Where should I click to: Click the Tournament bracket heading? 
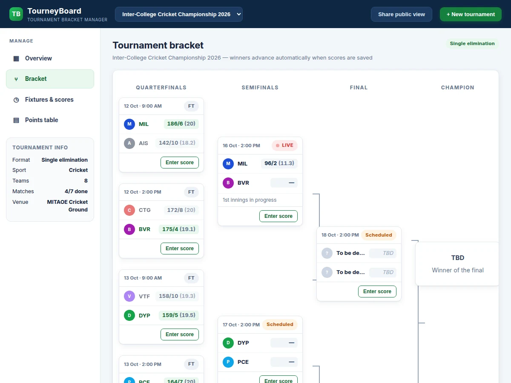tap(158, 46)
